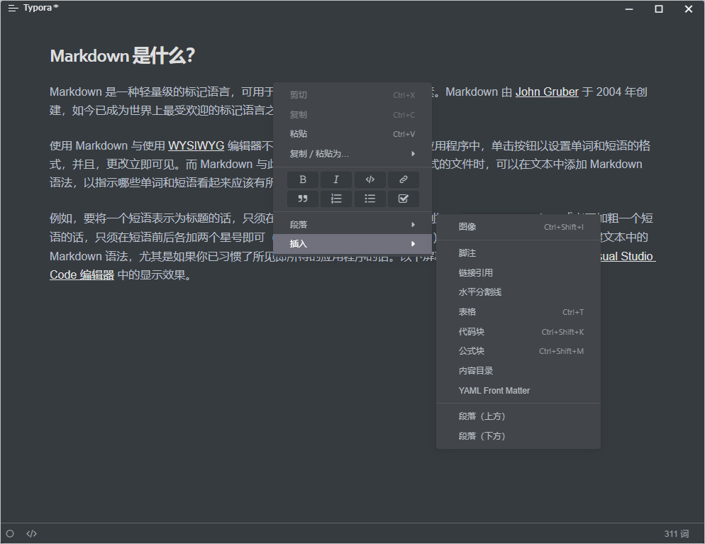Insert 图像 from the submenu
Viewport: 705px width, 544px height.
click(518, 227)
